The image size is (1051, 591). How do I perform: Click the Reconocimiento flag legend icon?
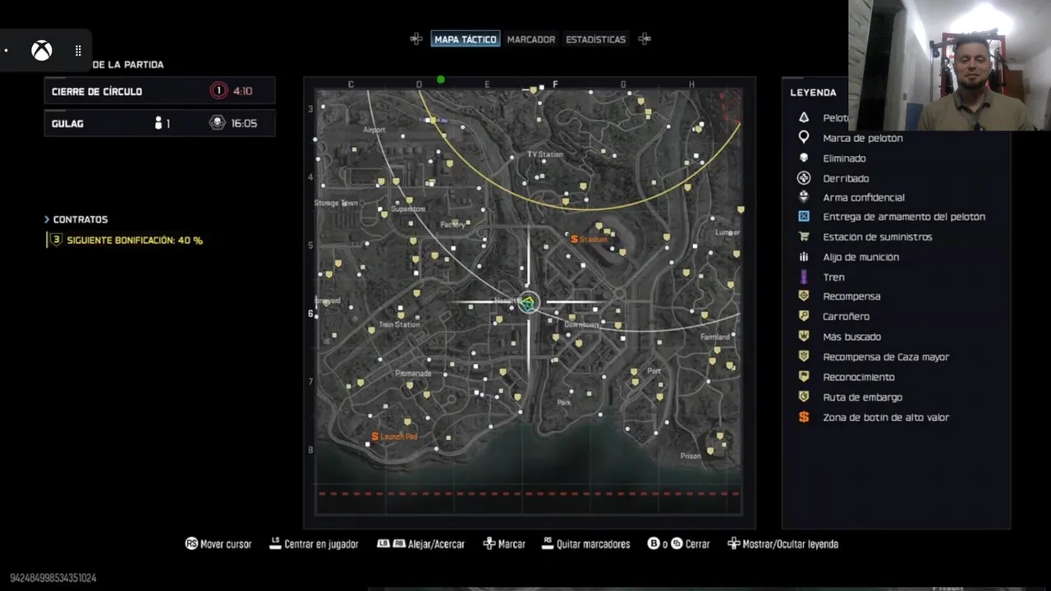tap(804, 377)
